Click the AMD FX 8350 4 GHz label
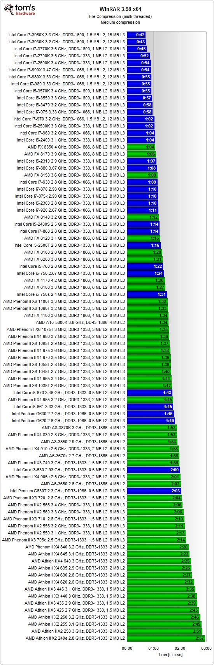The width and height of the screenshot is (214, 665). coord(76,147)
